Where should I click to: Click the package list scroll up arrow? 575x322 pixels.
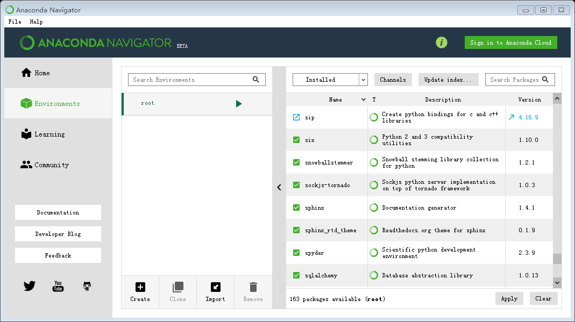click(557, 98)
